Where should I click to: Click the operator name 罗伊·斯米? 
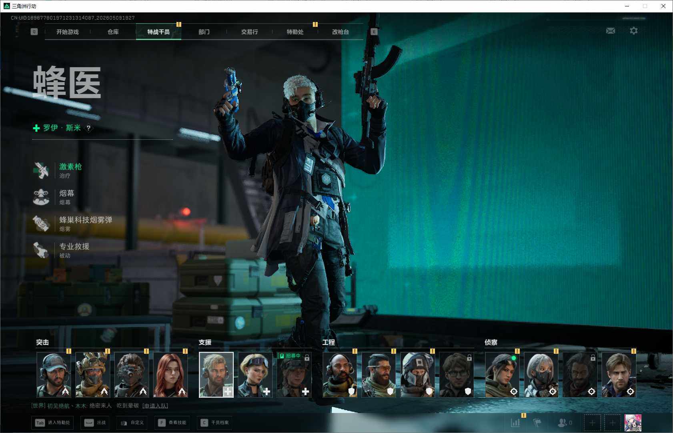62,128
